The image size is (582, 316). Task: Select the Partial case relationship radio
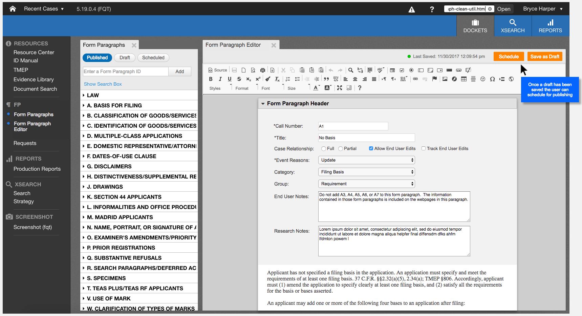pyautogui.click(x=341, y=149)
